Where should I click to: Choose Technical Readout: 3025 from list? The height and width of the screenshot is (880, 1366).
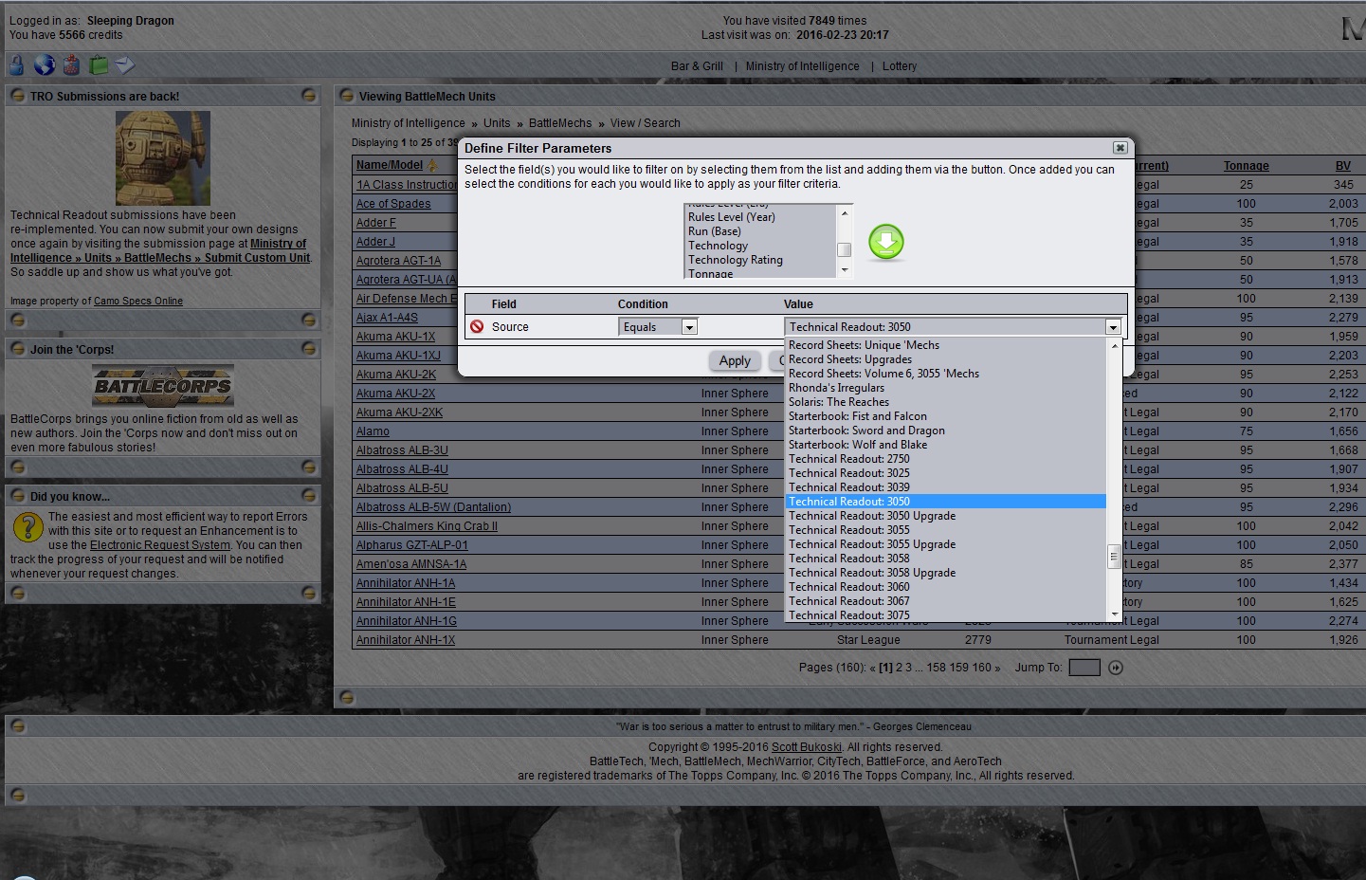848,473
